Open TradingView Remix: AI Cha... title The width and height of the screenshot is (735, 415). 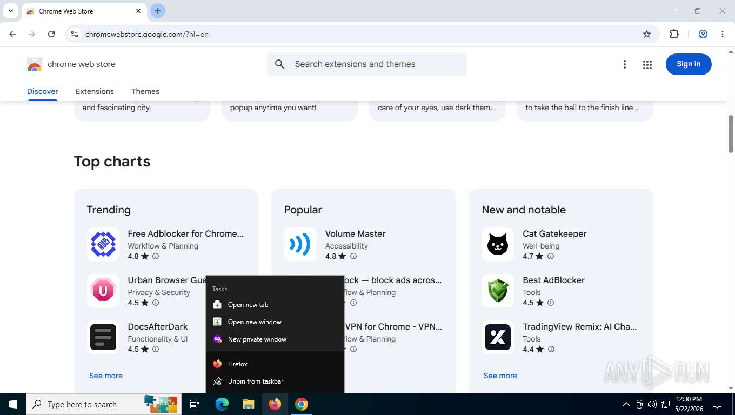coord(580,326)
